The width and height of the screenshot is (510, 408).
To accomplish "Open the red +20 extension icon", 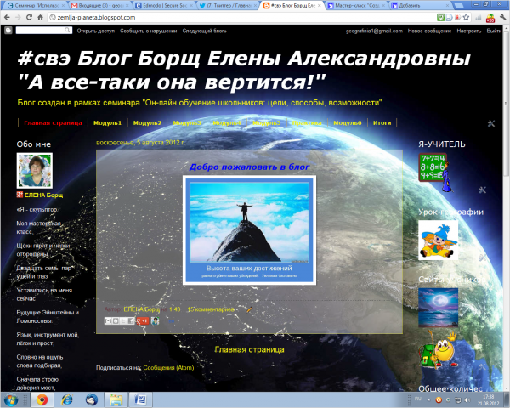I will pos(490,18).
